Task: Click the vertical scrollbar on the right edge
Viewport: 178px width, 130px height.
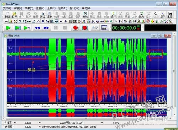Action: [174, 74]
